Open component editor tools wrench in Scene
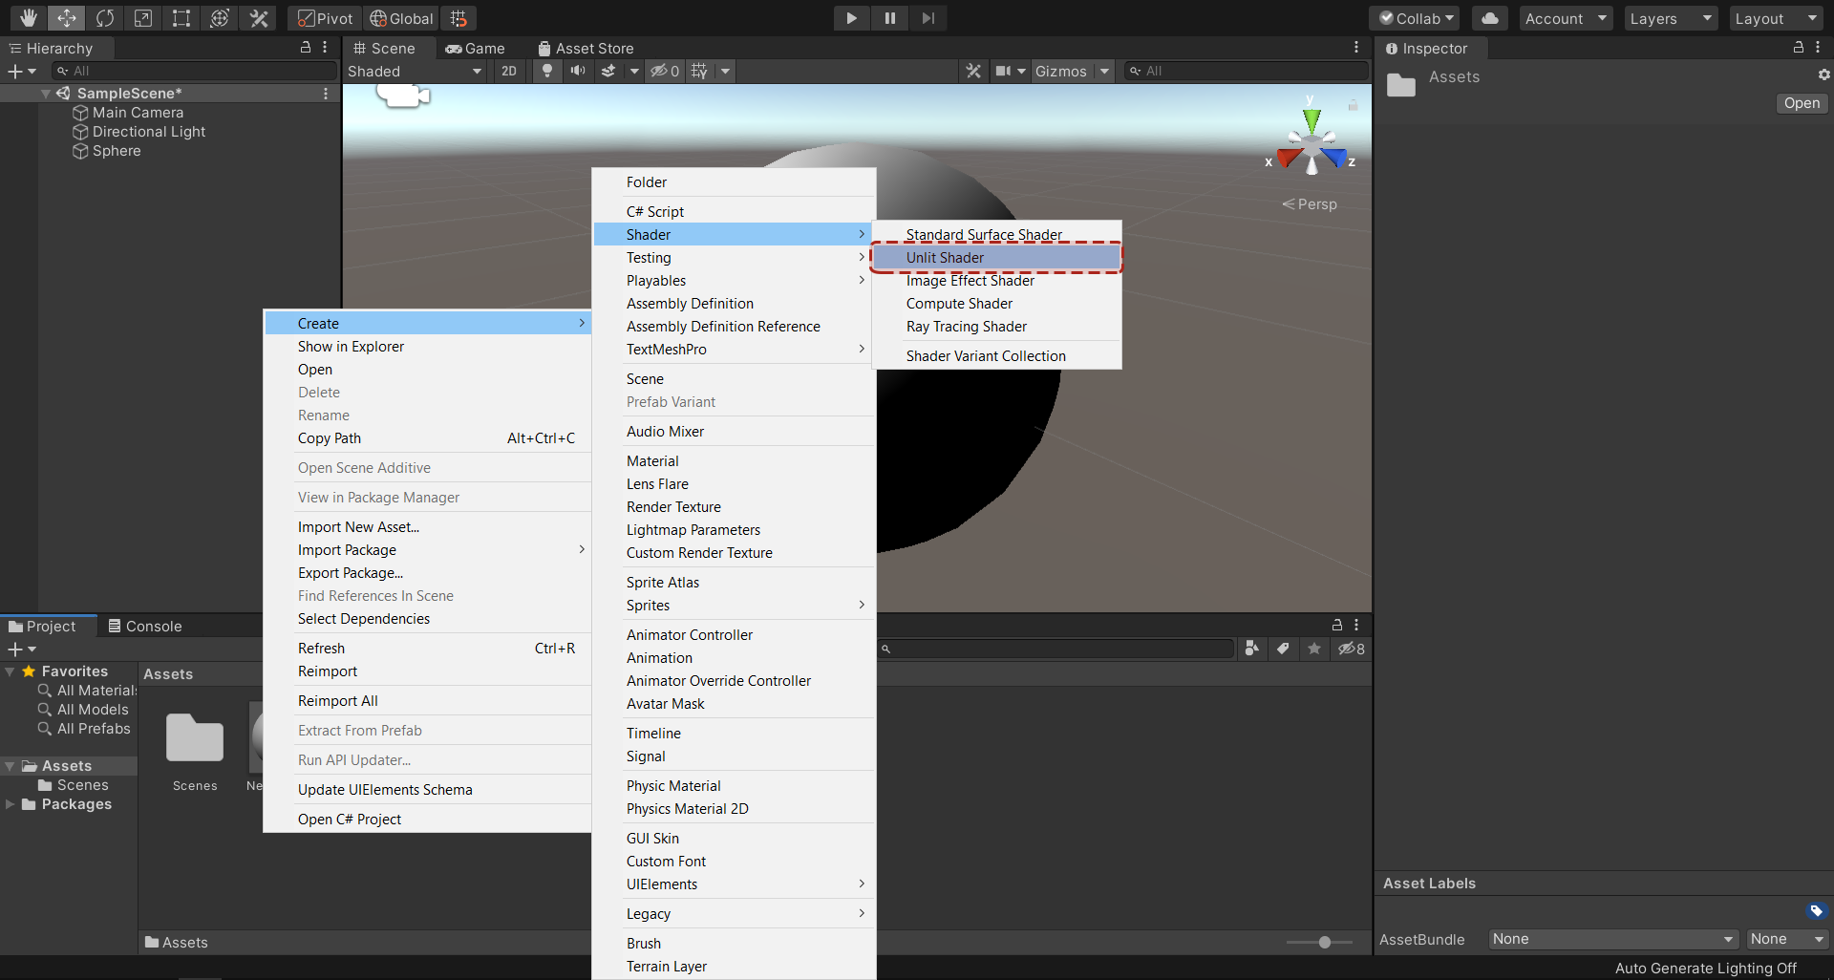1834x980 pixels. pos(973,71)
